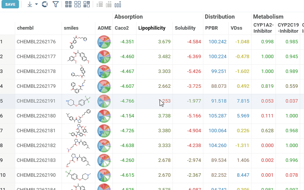
Task: Click the CHEMBL2262183 cell
Action: (36, 160)
